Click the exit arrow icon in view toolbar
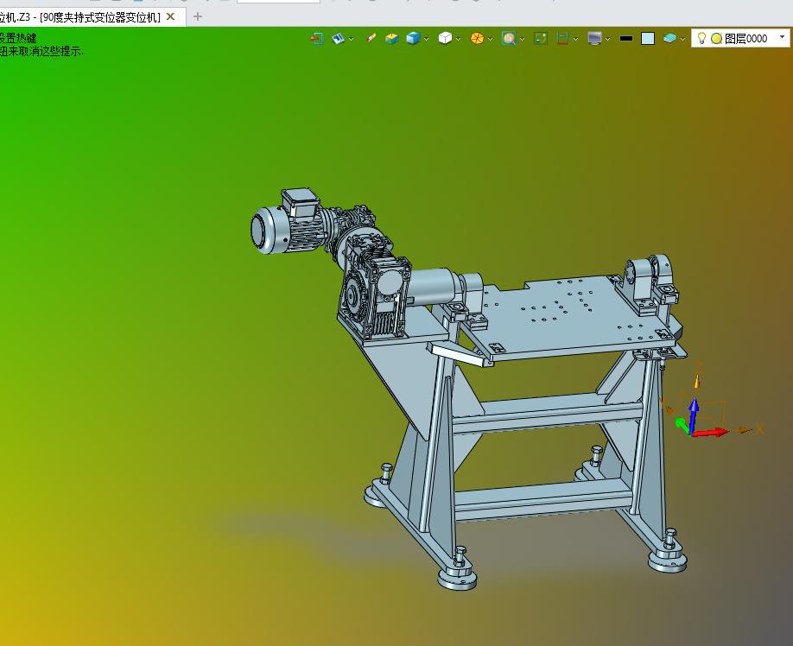The width and height of the screenshot is (793, 646). (317, 38)
